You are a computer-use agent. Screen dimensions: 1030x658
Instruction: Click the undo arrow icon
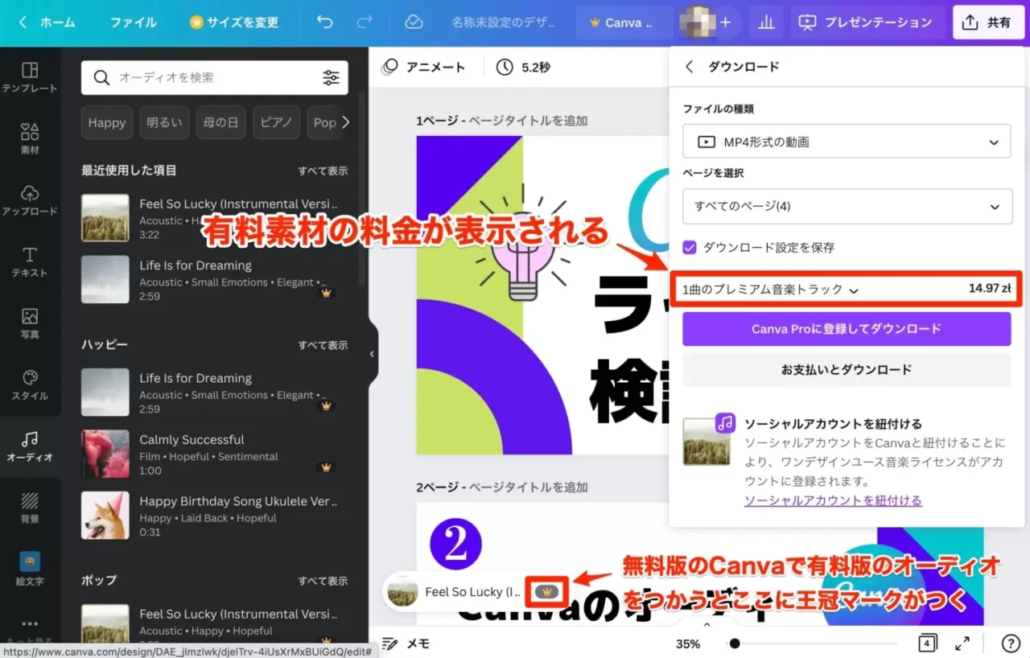(x=325, y=23)
